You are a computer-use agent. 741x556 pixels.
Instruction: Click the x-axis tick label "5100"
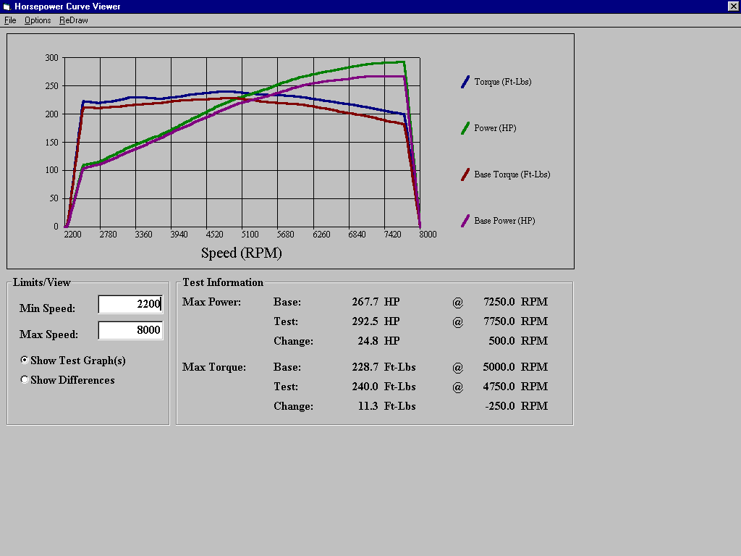coord(250,235)
